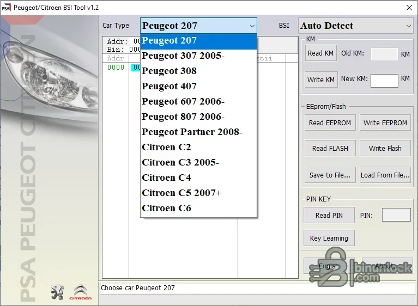Click the PSA application icon in title bar

click(6, 8)
